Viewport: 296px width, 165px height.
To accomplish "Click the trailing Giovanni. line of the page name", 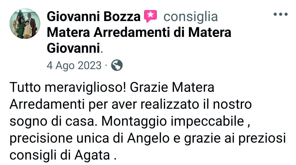I will click(x=75, y=48).
